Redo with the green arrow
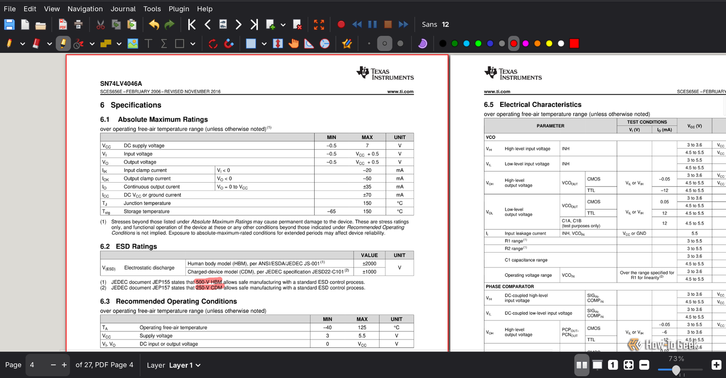Image resolution: width=726 pixels, height=378 pixels. (x=169, y=25)
